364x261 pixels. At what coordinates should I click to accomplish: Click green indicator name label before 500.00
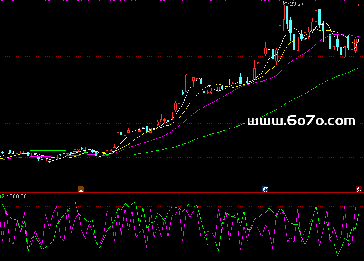tap(2, 197)
